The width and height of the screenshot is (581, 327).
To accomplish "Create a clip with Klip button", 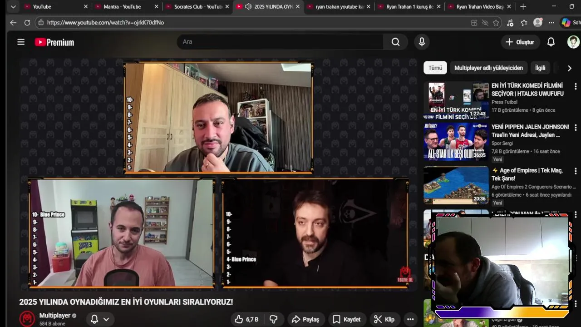I will pyautogui.click(x=384, y=319).
